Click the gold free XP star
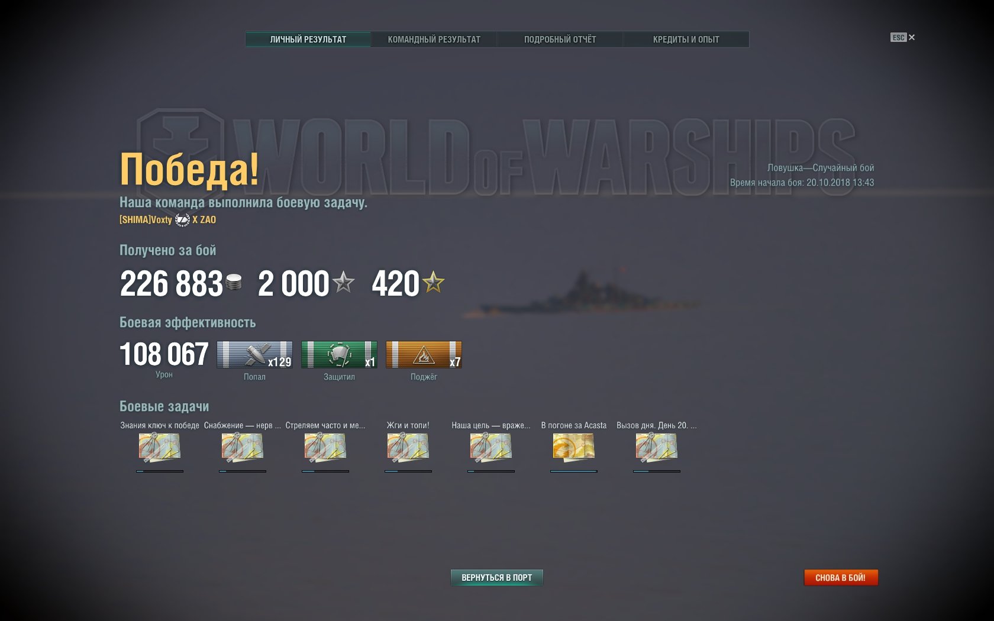 (x=433, y=282)
